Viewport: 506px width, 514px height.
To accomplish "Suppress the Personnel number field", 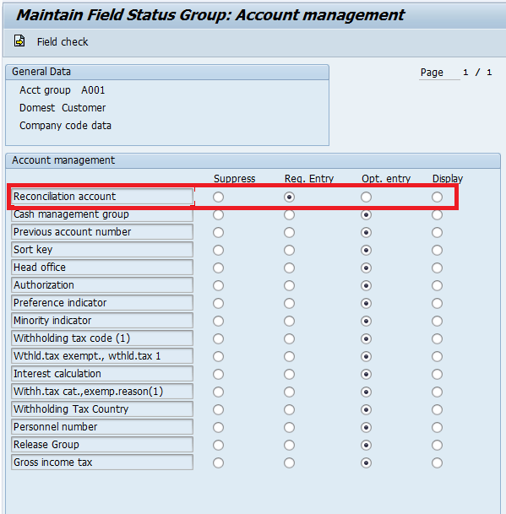I will (x=218, y=427).
